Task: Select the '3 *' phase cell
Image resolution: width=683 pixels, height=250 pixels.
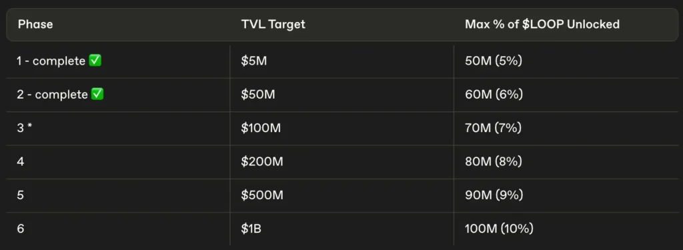Action: (118, 129)
